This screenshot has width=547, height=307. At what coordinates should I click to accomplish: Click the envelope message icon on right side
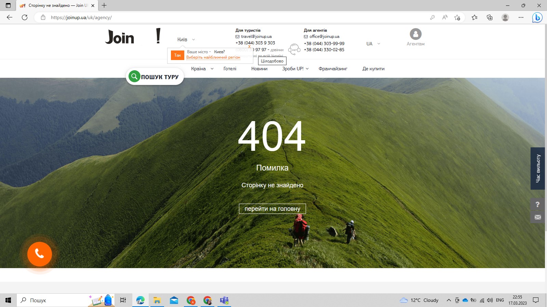click(x=537, y=217)
